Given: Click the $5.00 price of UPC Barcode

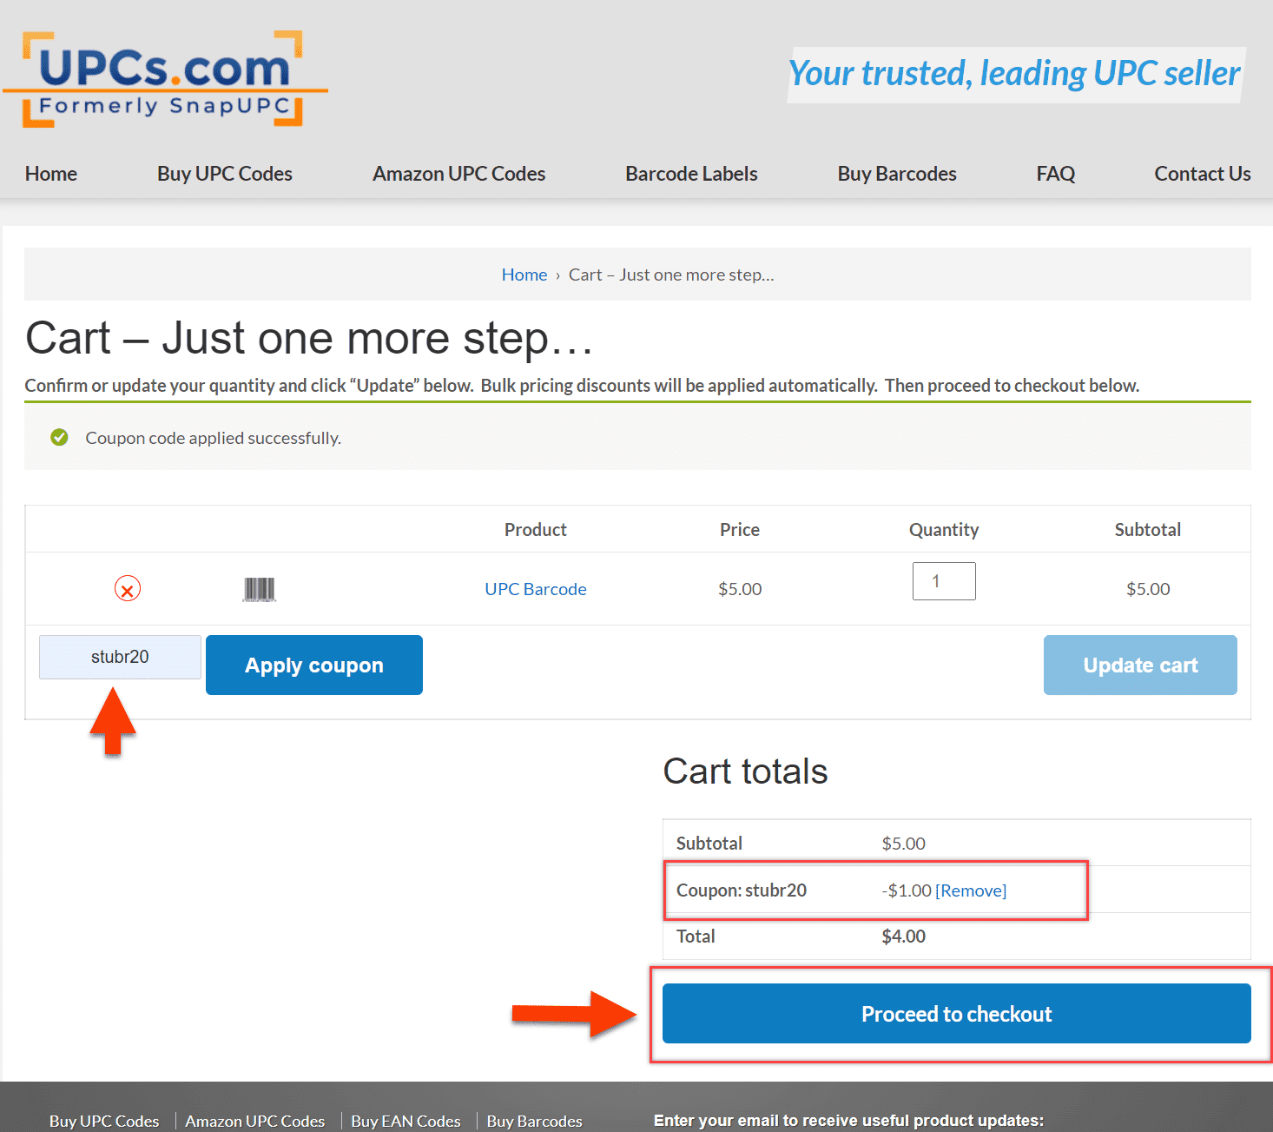Looking at the screenshot, I should [x=740, y=589].
